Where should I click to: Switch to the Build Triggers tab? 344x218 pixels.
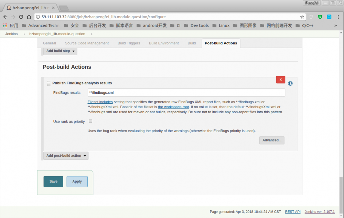pyautogui.click(x=129, y=43)
